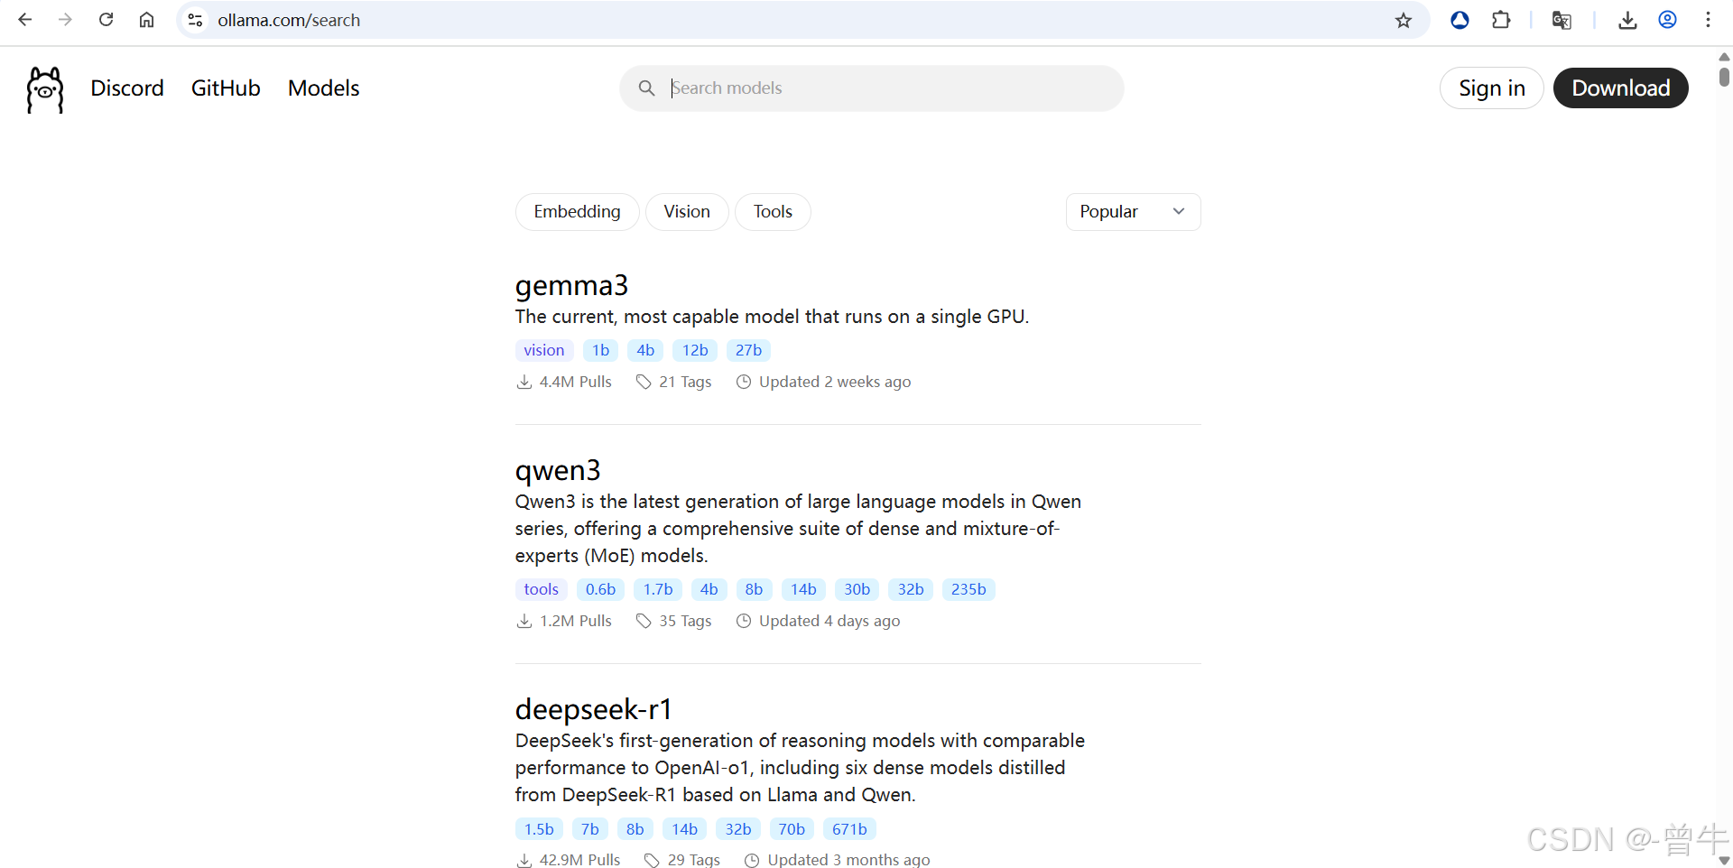Viewport: 1733px width, 868px height.
Task: Click the page scrollbar down arrow
Action: coord(1724,861)
